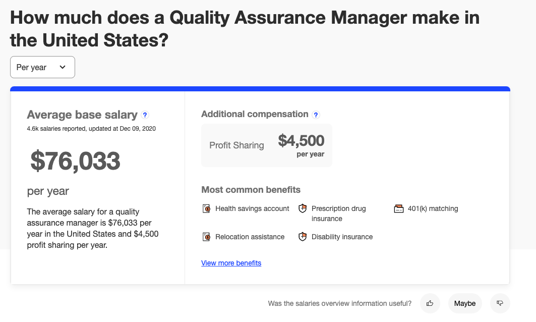This screenshot has width=536, height=322.
Task: Click help icon beside Additional compensation
Action: pyautogui.click(x=316, y=115)
